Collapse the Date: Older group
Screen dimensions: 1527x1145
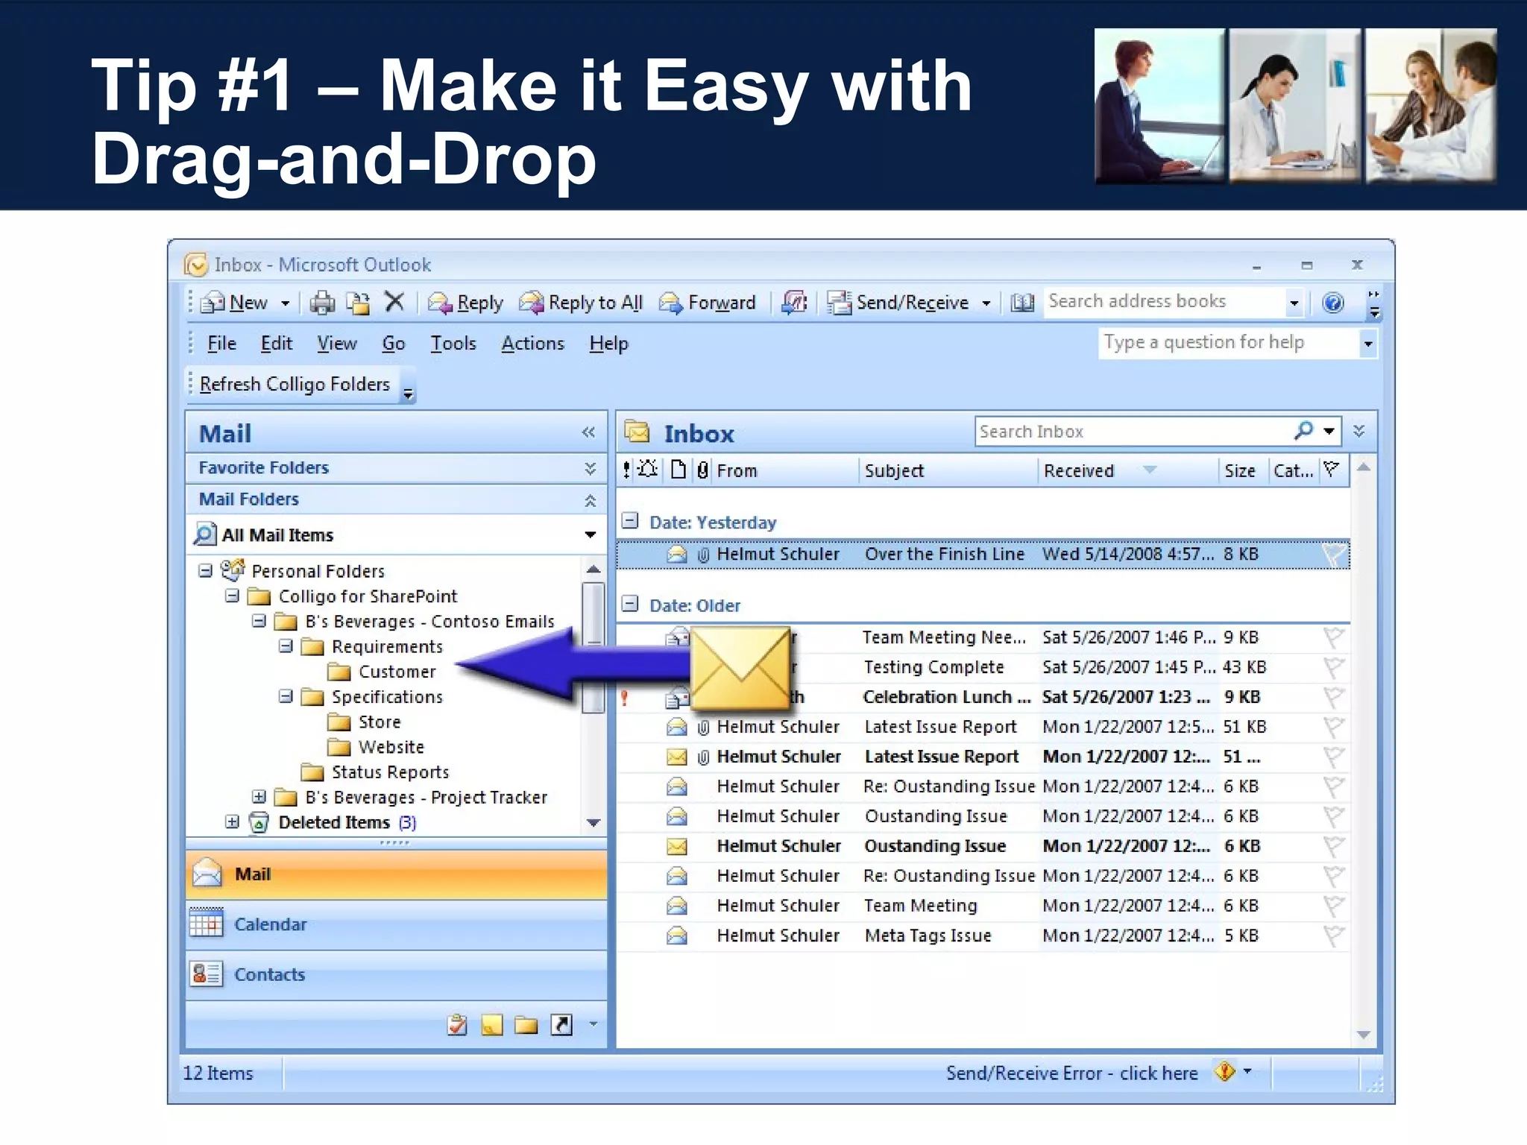point(630,604)
